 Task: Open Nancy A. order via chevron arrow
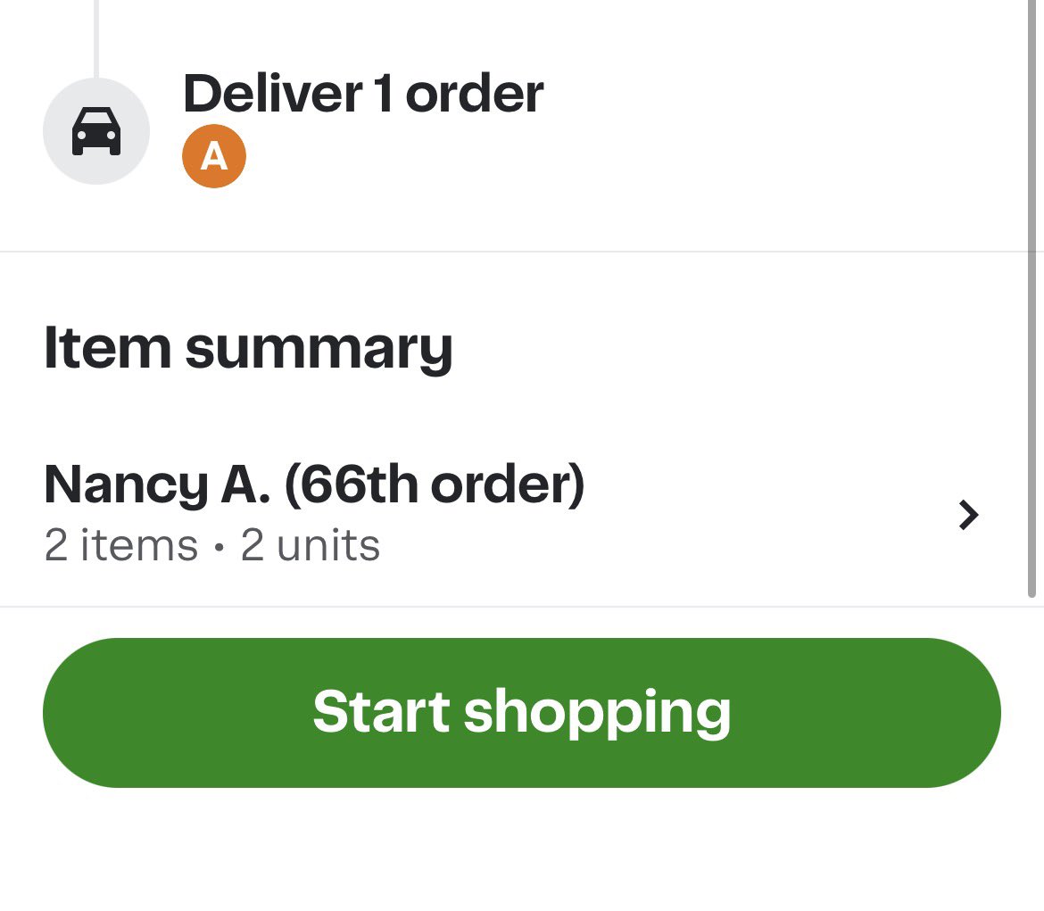pyautogui.click(x=969, y=515)
